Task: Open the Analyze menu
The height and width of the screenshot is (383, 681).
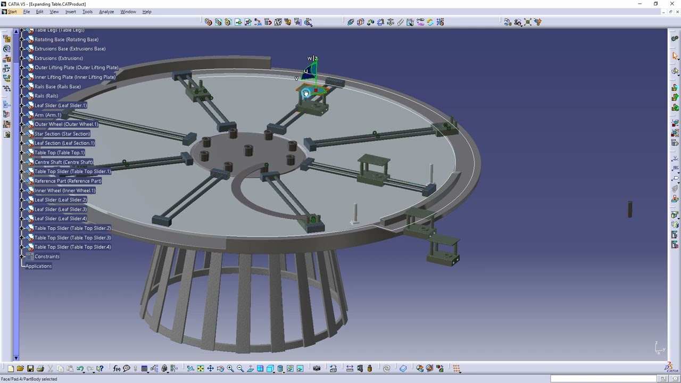Action: pyautogui.click(x=106, y=12)
